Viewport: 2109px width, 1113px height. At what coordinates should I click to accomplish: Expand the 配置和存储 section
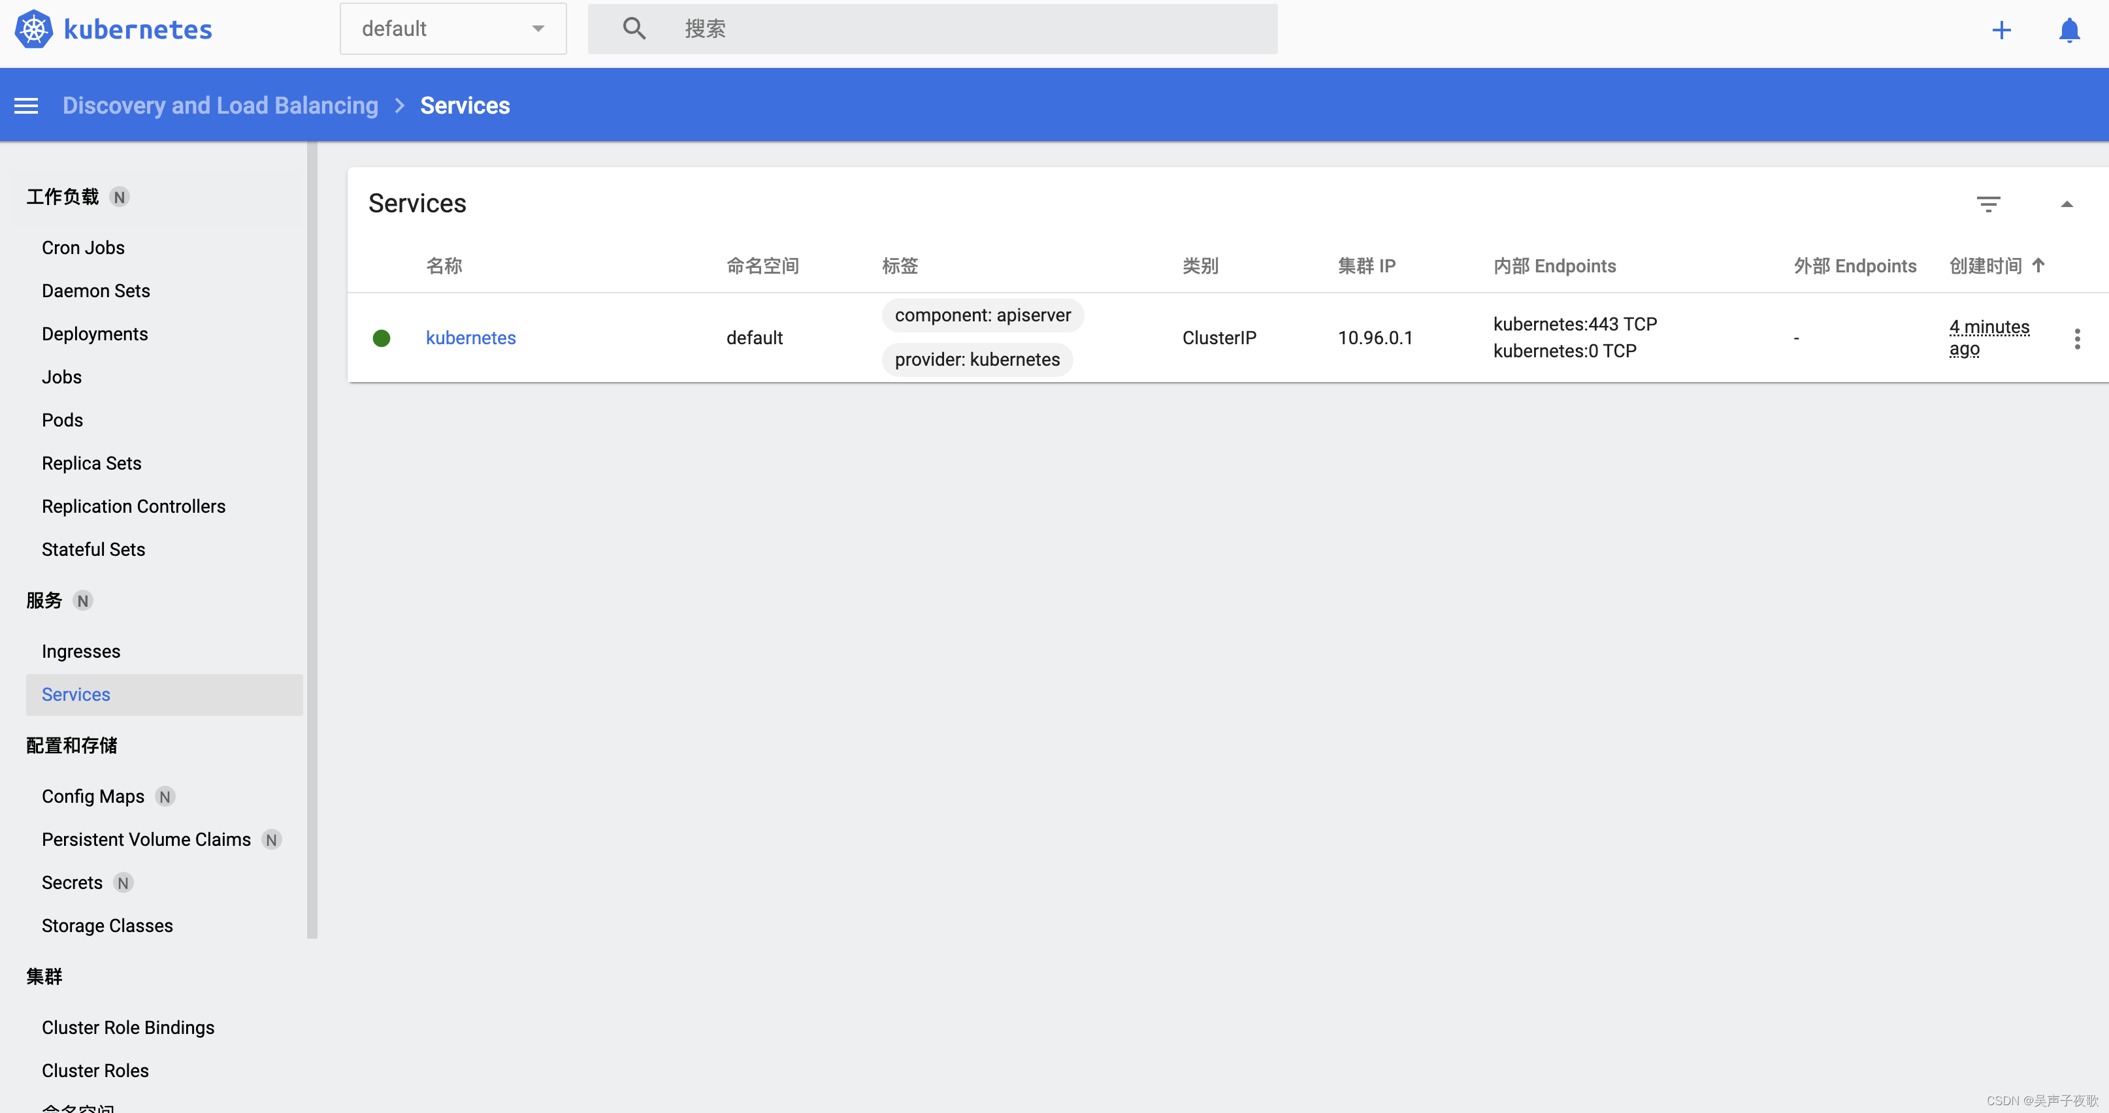[x=71, y=745]
